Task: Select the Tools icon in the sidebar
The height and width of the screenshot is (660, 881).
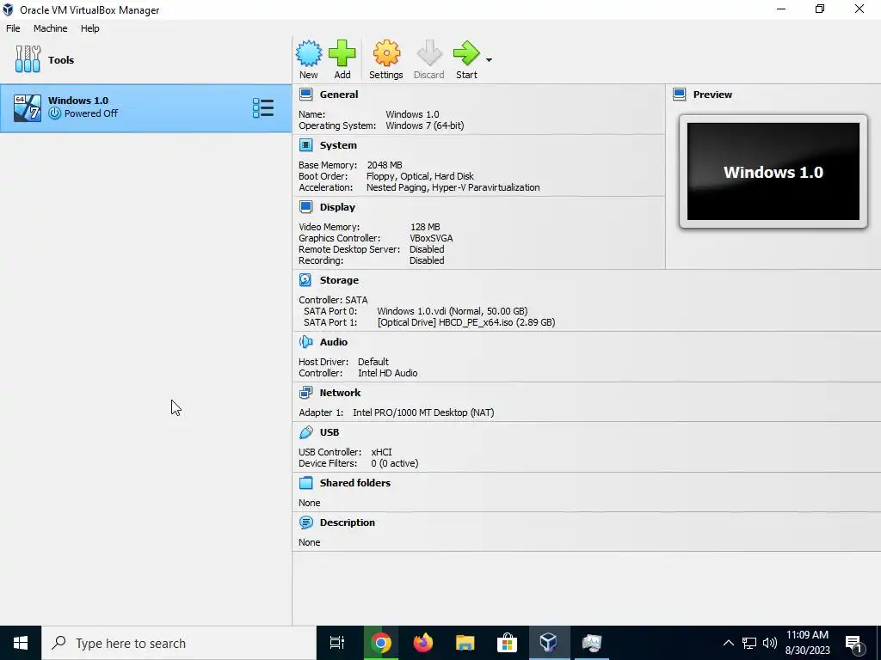Action: coord(28,59)
